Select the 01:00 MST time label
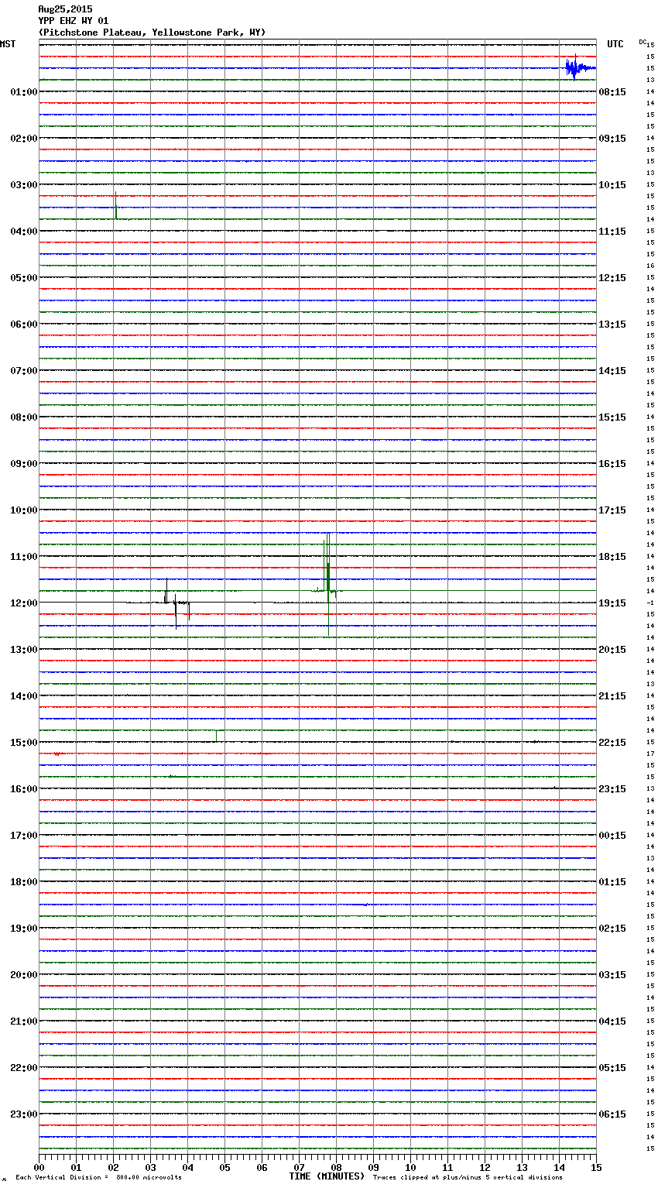The image size is (658, 1188). pos(23,92)
